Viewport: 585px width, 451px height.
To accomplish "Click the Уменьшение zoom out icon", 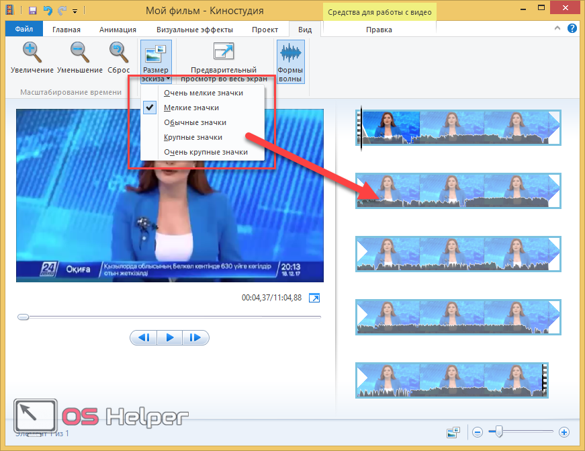I will tap(79, 52).
